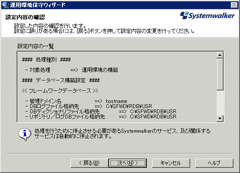Click the 'データベース構築設定' heading line
The width and height of the screenshot is (240, 173).
pyautogui.click(x=61, y=80)
